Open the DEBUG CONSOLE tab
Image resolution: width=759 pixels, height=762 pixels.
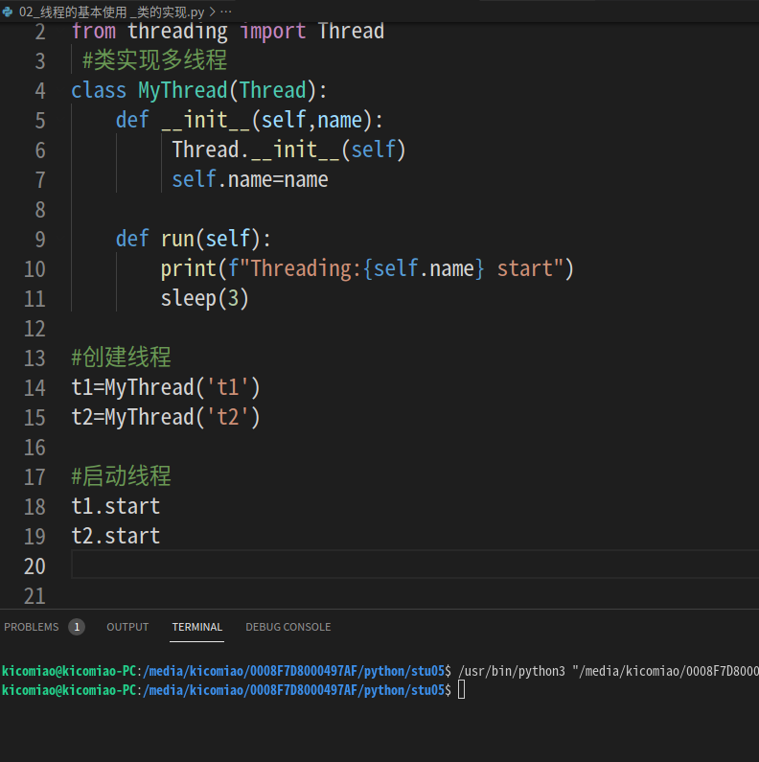[x=288, y=627]
